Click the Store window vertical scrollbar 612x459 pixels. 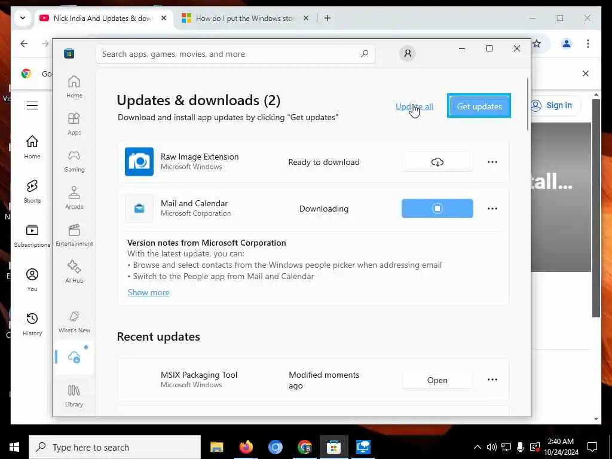click(x=528, y=105)
